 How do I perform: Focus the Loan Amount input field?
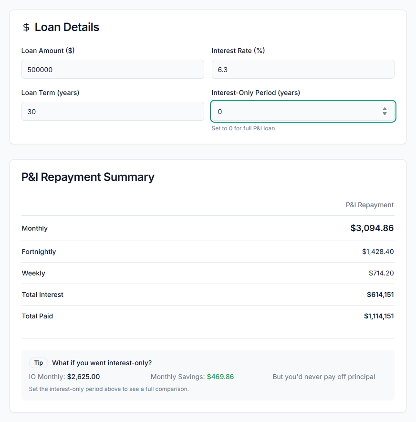point(113,70)
